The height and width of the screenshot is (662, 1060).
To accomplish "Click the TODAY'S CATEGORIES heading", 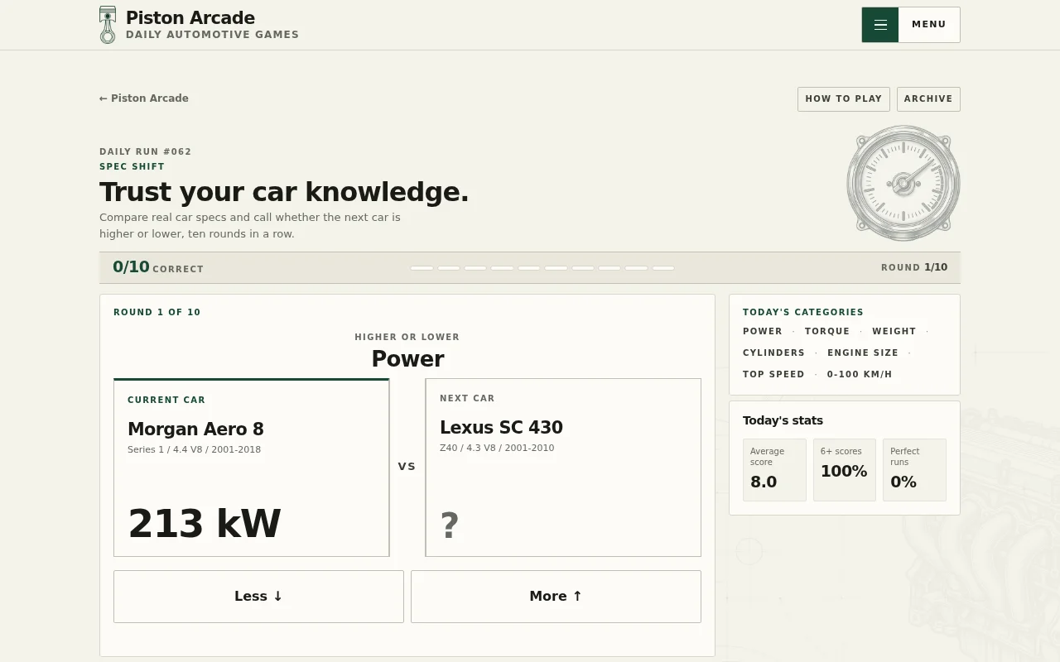I will (x=803, y=312).
